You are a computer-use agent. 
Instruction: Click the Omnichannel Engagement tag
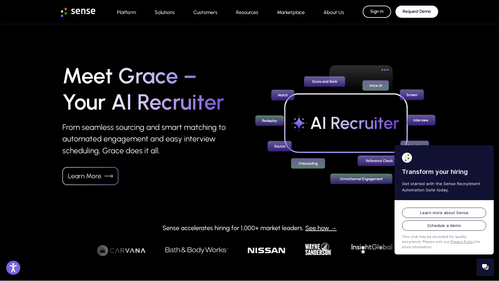coord(361,179)
